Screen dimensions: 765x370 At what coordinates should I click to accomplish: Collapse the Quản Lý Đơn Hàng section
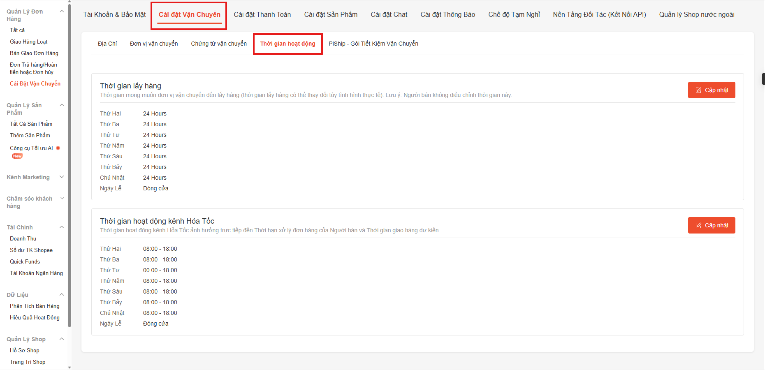[62, 12]
